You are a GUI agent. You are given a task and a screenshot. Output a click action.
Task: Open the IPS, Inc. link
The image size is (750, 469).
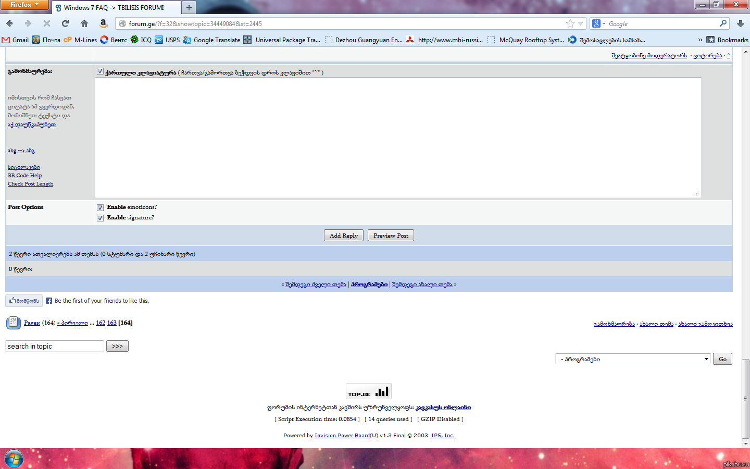443,436
